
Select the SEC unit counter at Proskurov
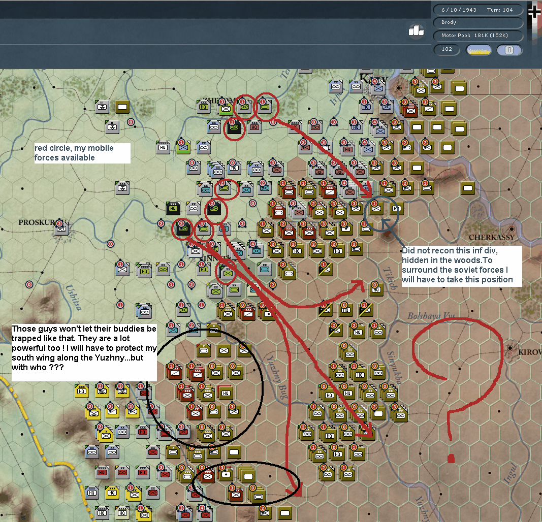[61, 229]
